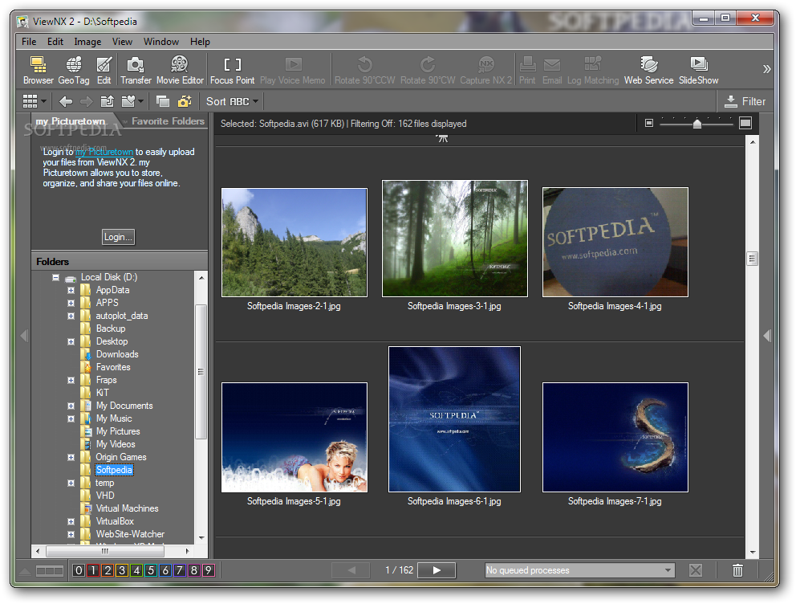Toggle blue label 6

[x=165, y=570]
